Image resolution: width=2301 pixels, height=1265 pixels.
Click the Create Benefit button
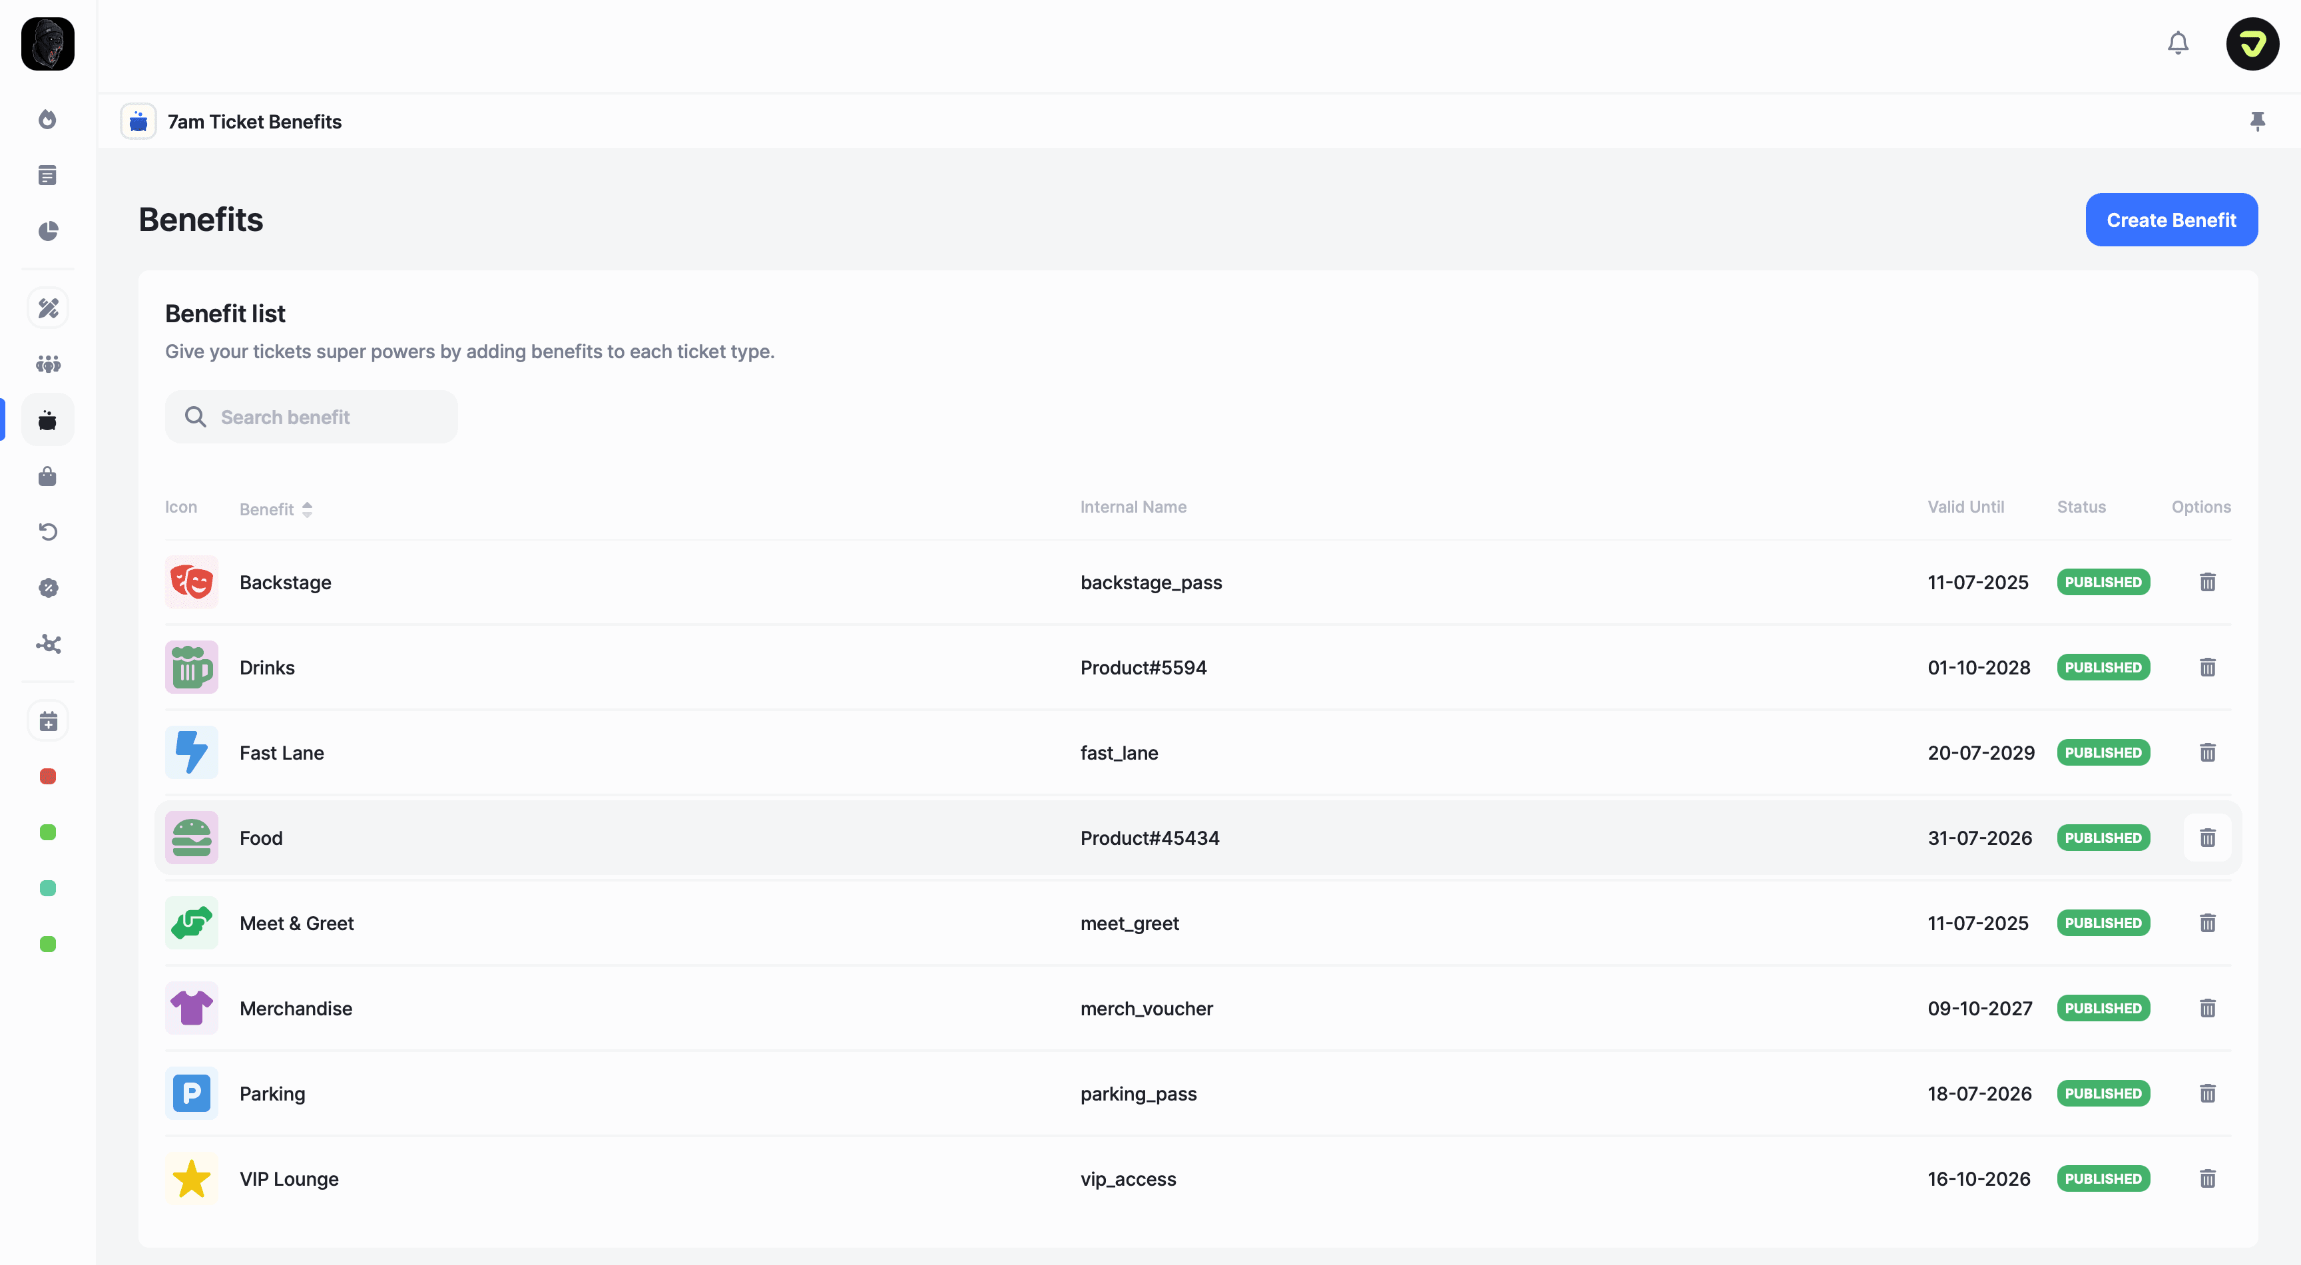[x=2171, y=220]
